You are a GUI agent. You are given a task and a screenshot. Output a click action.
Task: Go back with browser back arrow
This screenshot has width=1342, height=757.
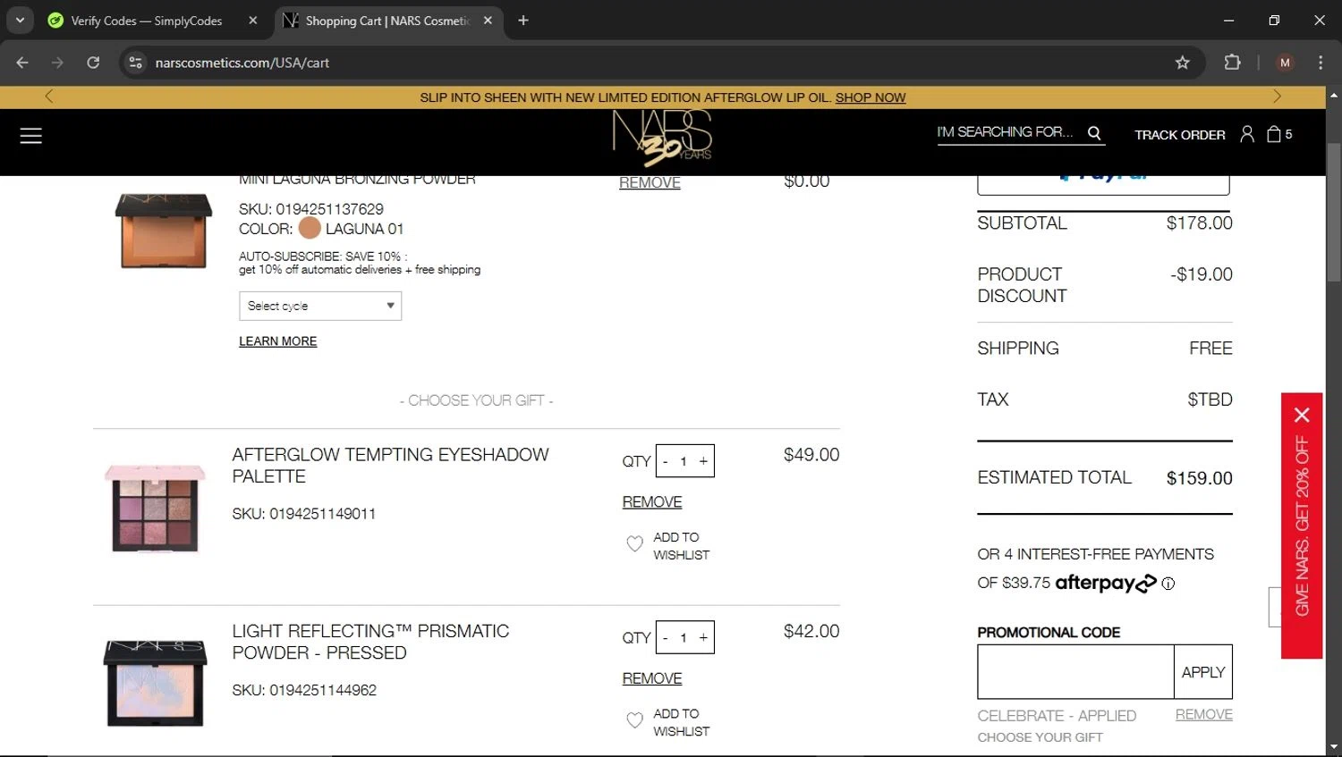[x=22, y=63]
